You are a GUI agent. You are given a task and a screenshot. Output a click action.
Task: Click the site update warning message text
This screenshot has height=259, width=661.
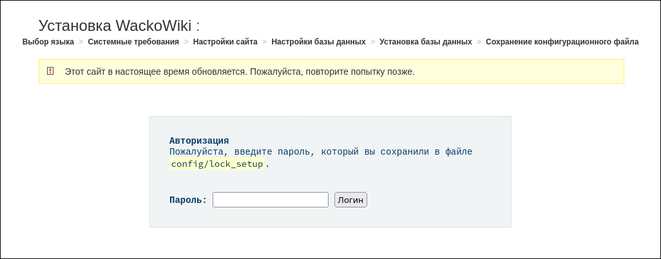coord(239,72)
